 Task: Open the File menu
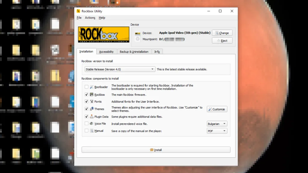(79, 18)
